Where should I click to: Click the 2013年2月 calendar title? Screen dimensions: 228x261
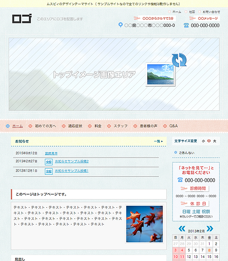[196, 231]
